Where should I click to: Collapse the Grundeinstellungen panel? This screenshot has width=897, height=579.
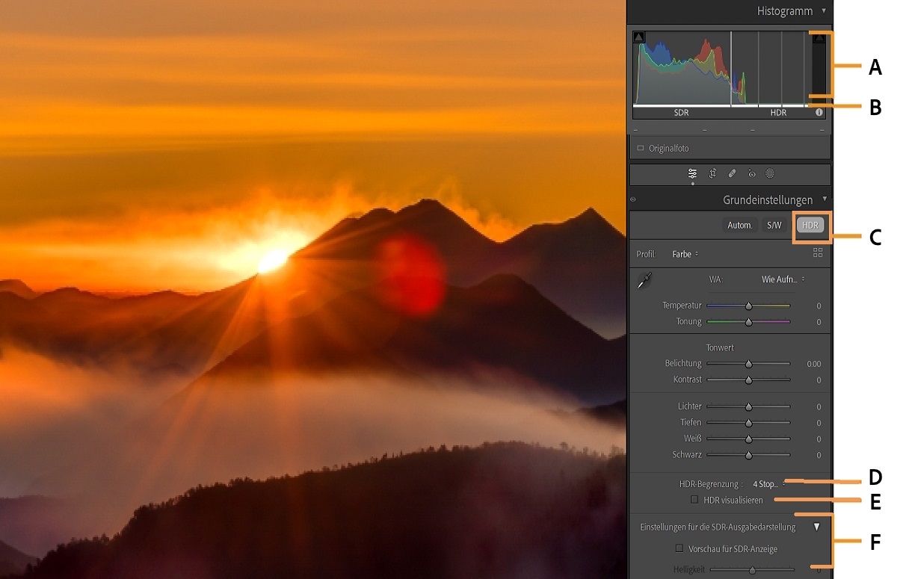[x=825, y=199]
